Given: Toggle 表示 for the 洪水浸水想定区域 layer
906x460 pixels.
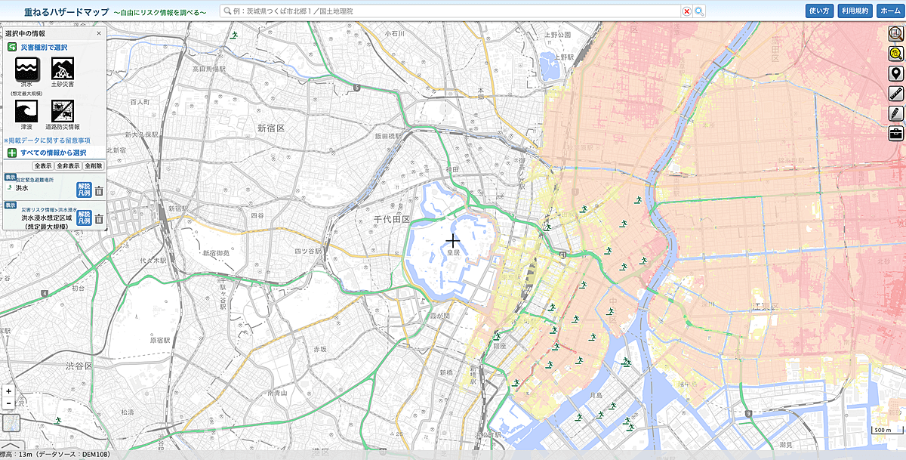Looking at the screenshot, I should [10, 205].
